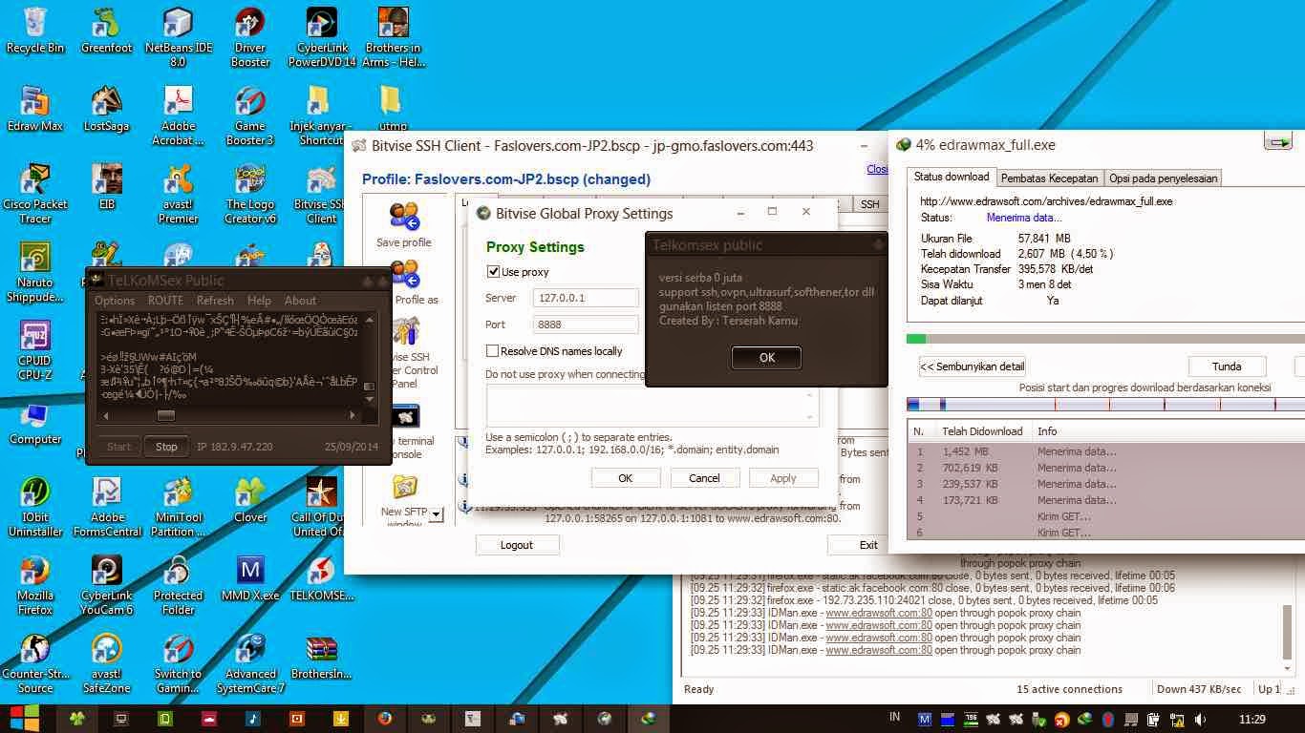
Task: Cancel the Proxy Settings dialog
Action: 704,478
